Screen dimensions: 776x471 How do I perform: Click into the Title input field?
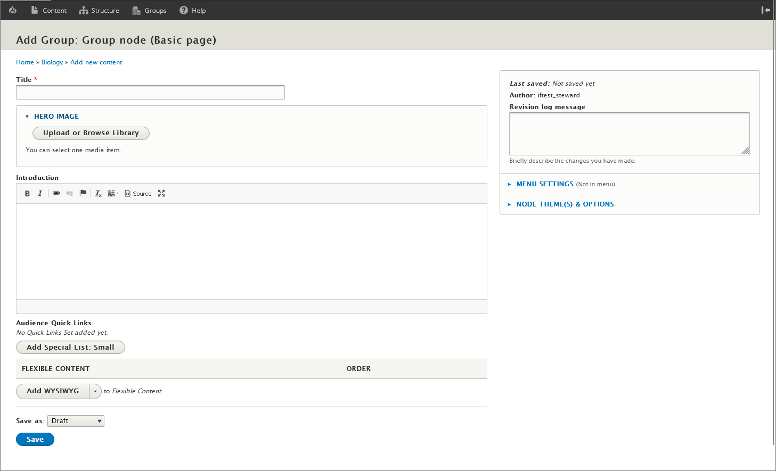coord(150,93)
